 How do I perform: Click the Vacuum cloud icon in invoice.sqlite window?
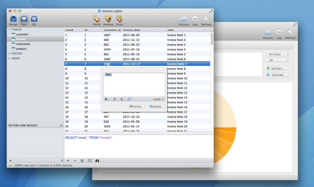click(x=183, y=19)
